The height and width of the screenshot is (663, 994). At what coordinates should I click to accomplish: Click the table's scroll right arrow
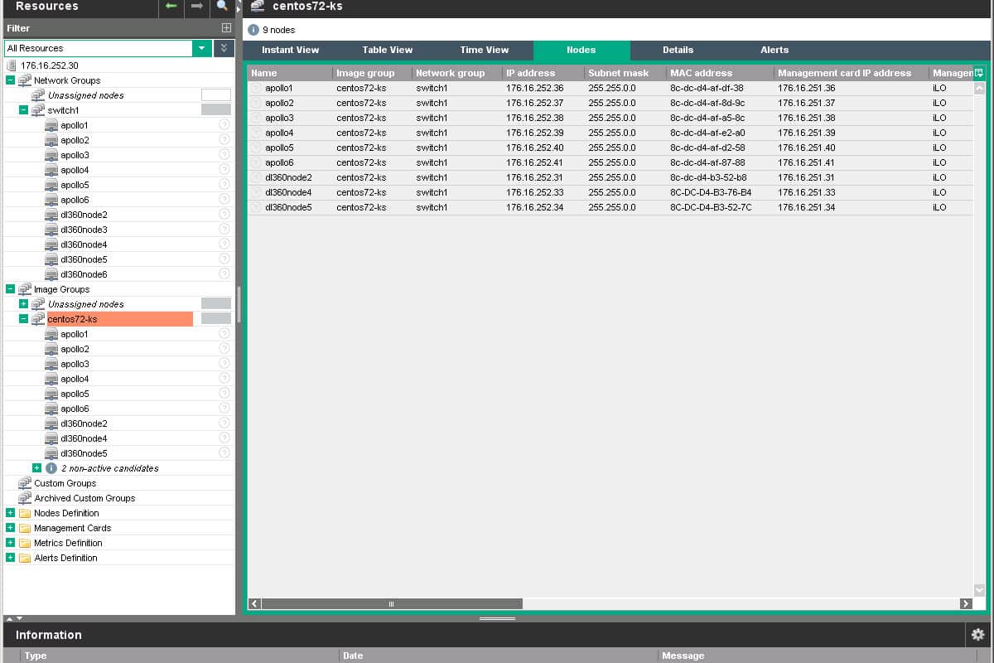pyautogui.click(x=966, y=603)
